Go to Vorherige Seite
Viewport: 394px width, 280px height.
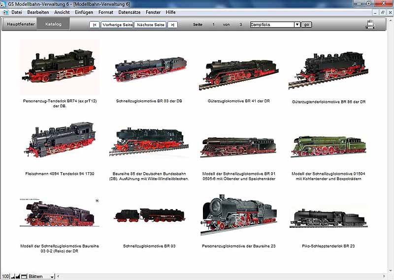point(117,25)
